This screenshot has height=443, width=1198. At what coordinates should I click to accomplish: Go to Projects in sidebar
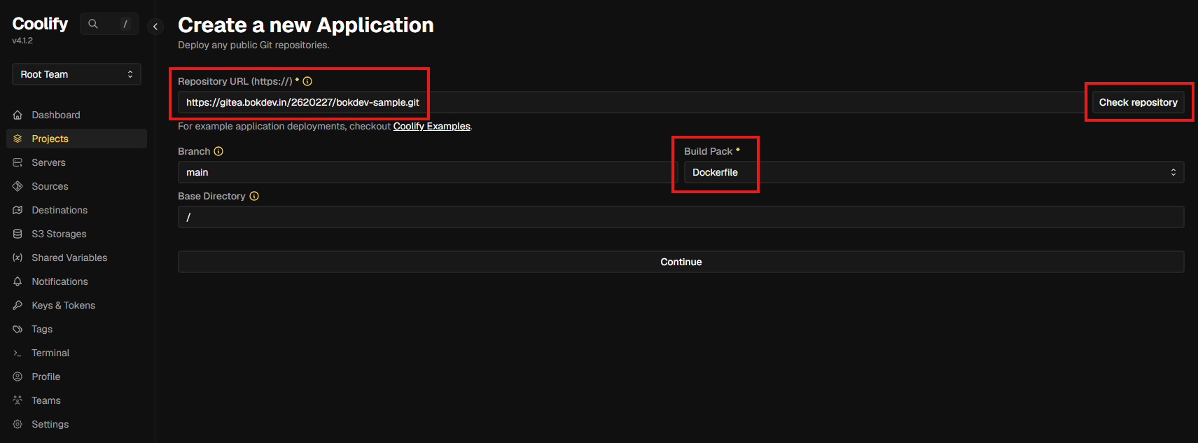coord(76,139)
